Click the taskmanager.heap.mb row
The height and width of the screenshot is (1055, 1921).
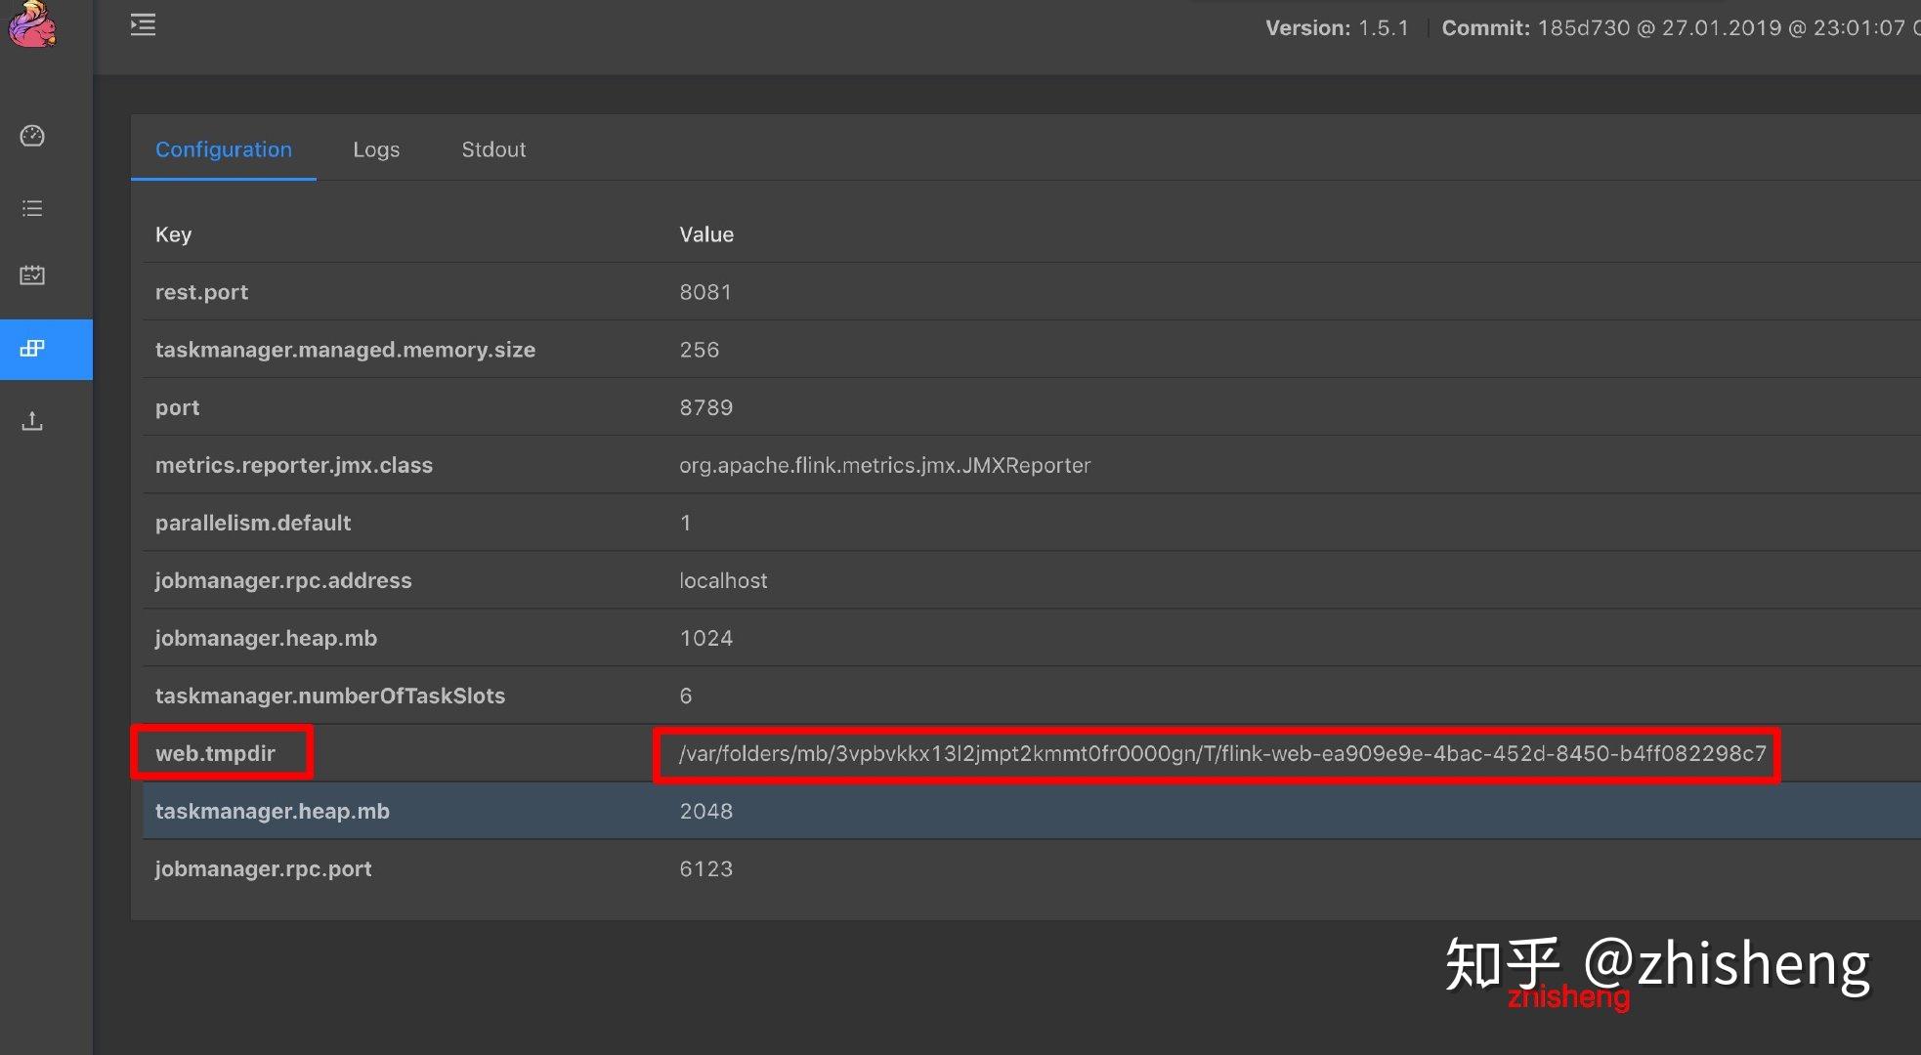point(272,811)
